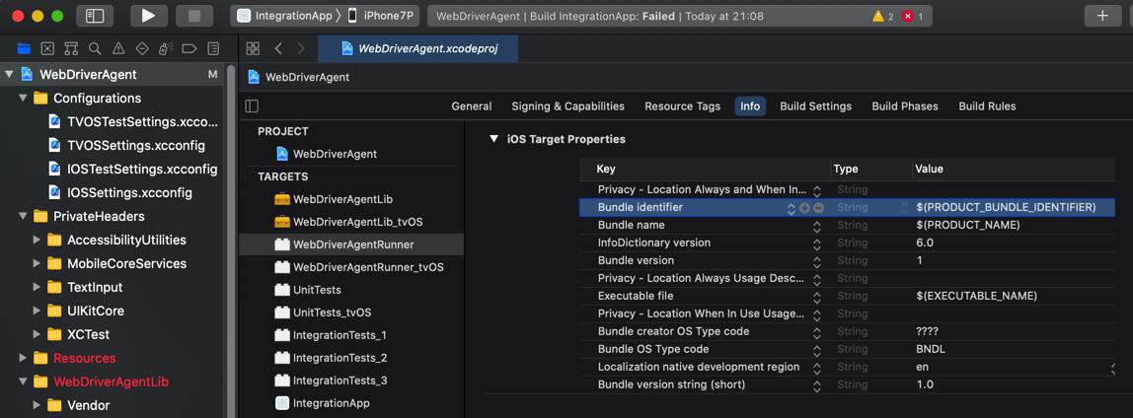Image resolution: width=1133 pixels, height=418 pixels.
Task: Click the yellow warnings indicator in status bar
Action: tap(883, 16)
